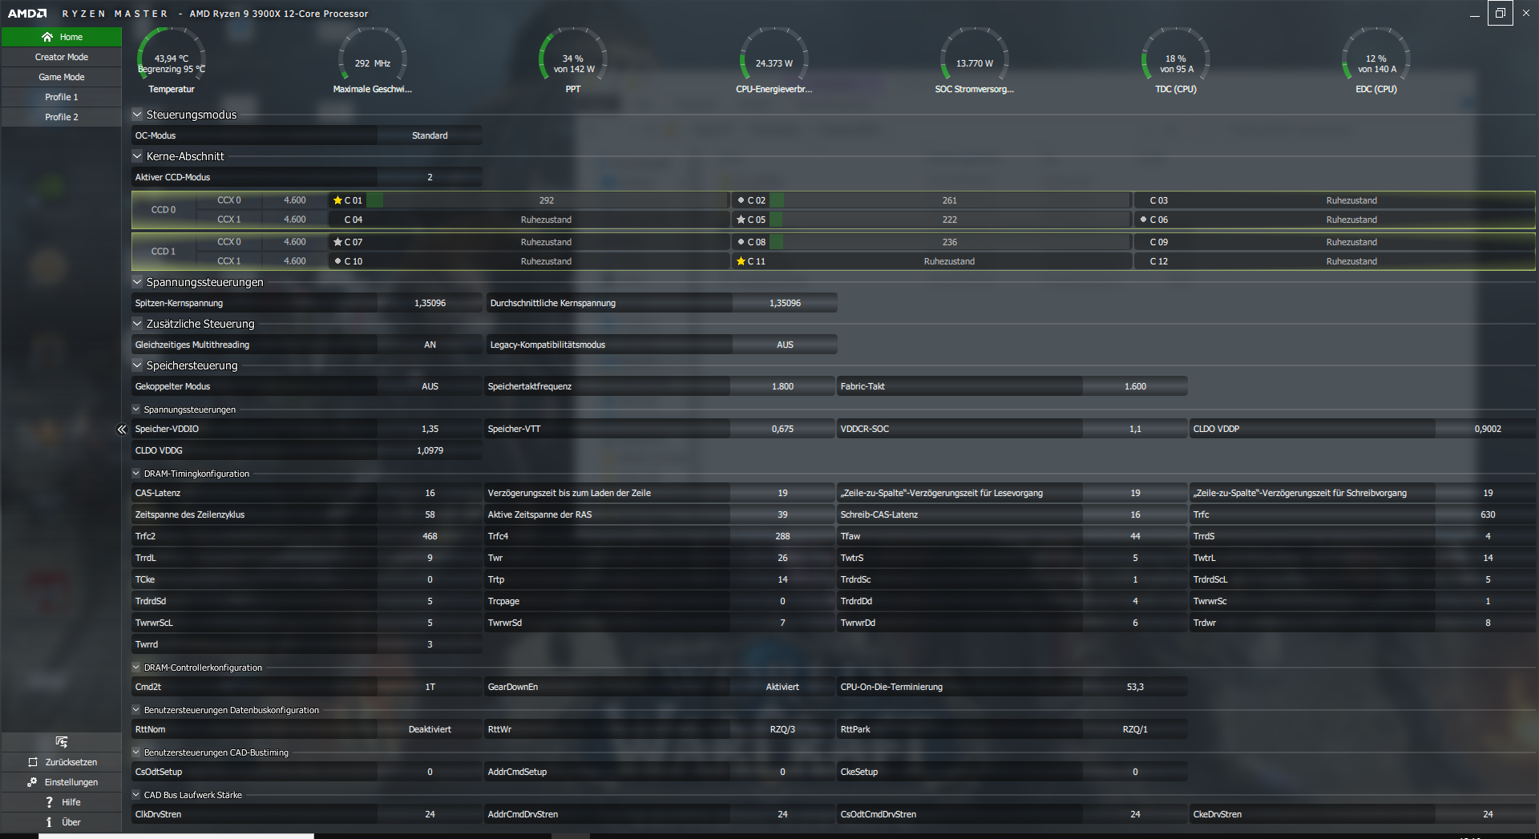Click the TDC (CPU) gauge
This screenshot has height=839, width=1539.
click(x=1176, y=60)
